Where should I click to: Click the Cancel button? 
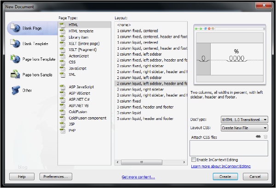click(255, 177)
